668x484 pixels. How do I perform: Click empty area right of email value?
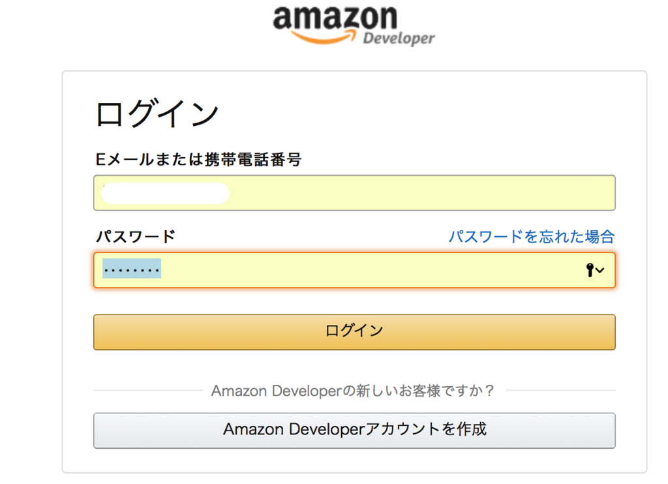(x=422, y=192)
